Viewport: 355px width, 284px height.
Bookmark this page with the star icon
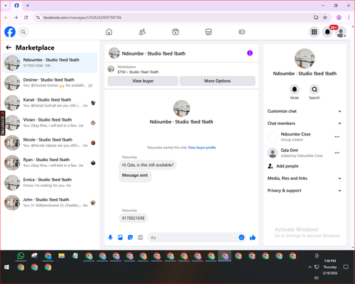click(325, 18)
